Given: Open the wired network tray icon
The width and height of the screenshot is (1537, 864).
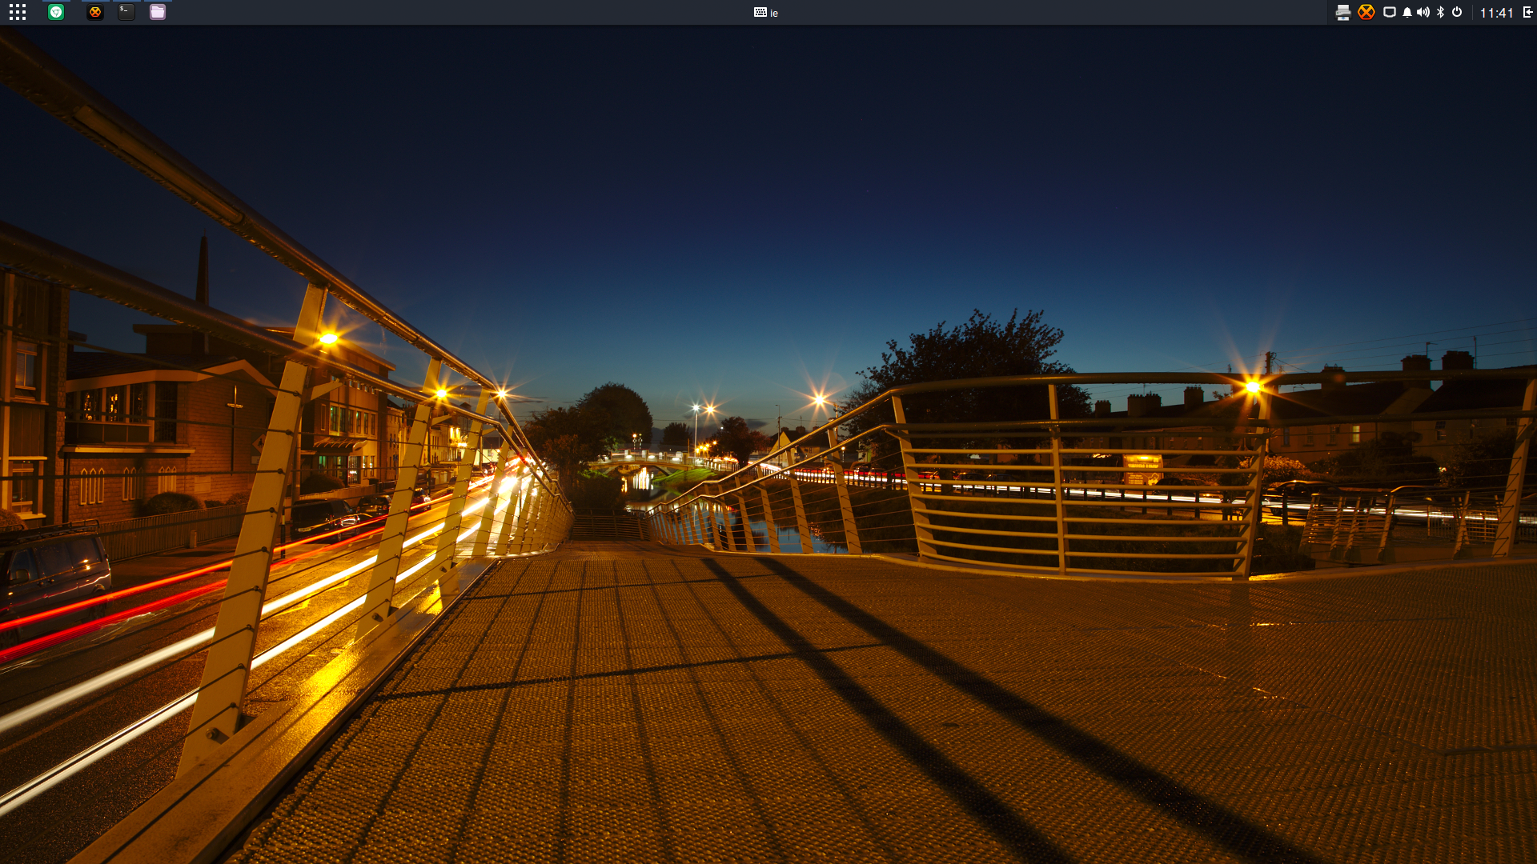Looking at the screenshot, I should pyautogui.click(x=1390, y=12).
